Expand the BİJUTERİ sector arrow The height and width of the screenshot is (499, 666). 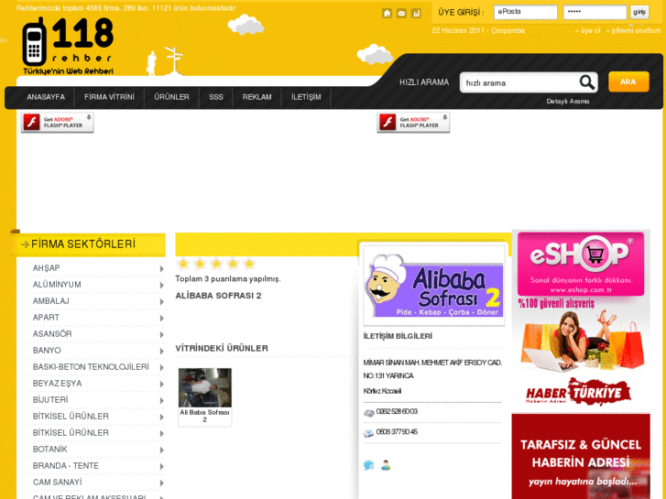(162, 401)
